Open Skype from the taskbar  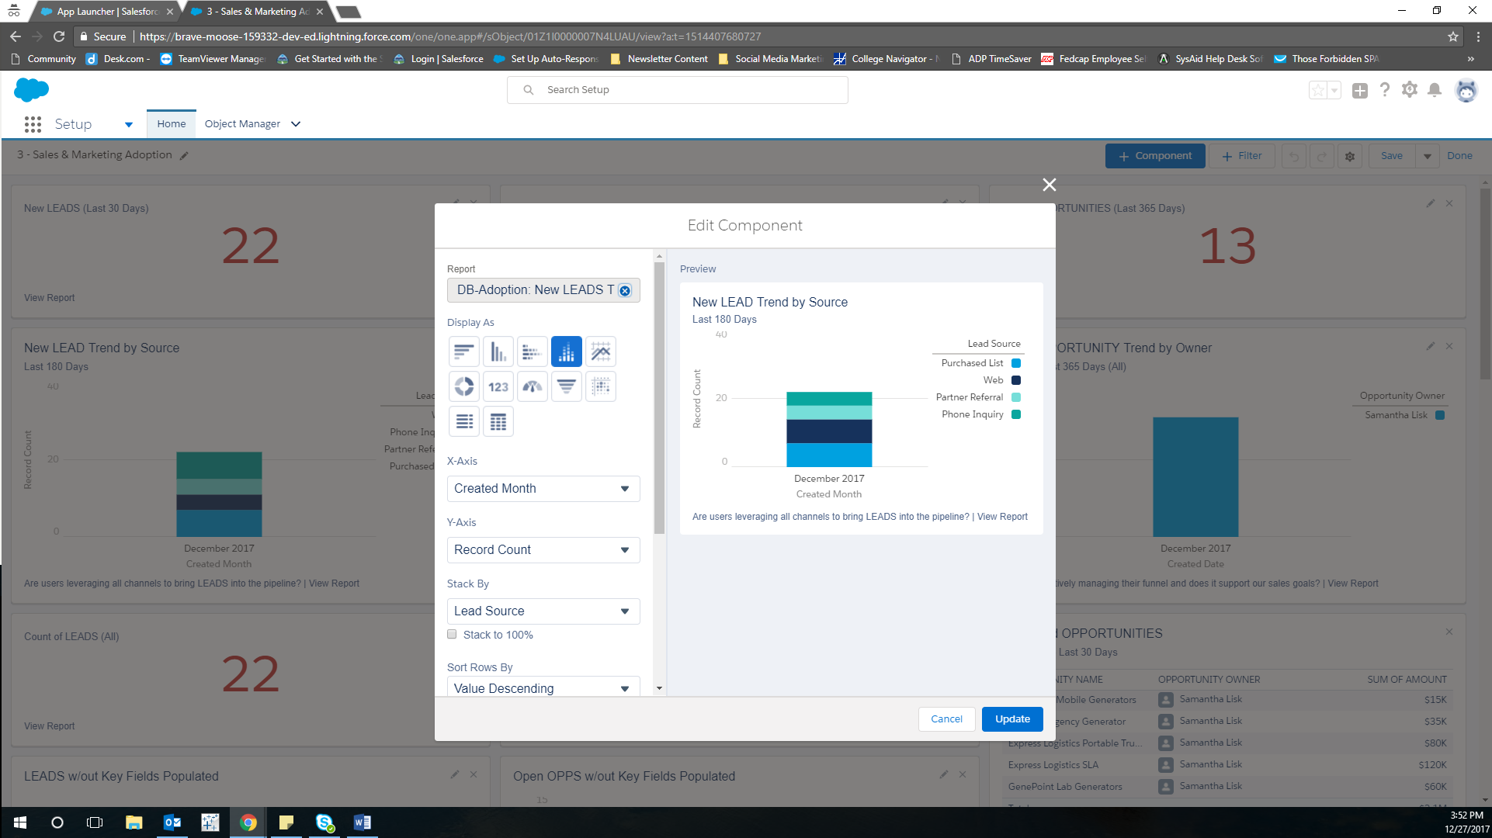[x=324, y=822]
